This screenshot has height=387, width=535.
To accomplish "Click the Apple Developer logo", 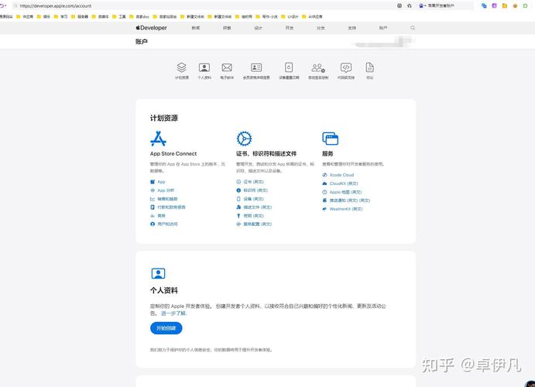I will coord(151,28).
